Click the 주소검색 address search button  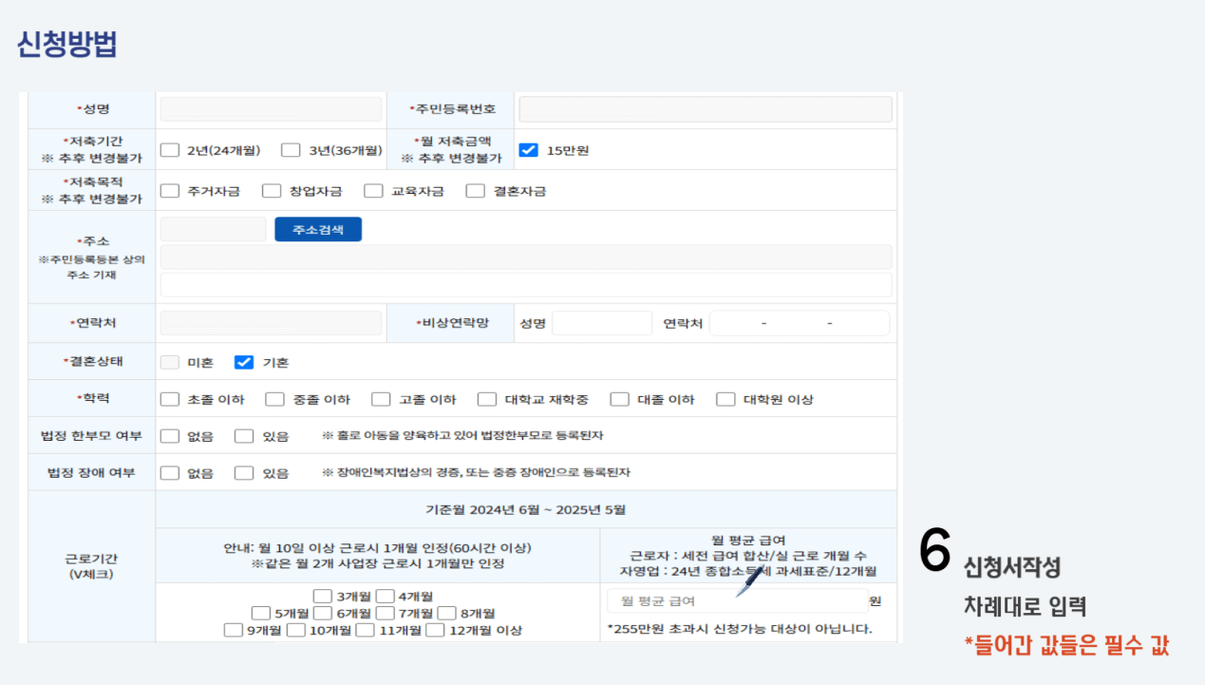point(317,228)
